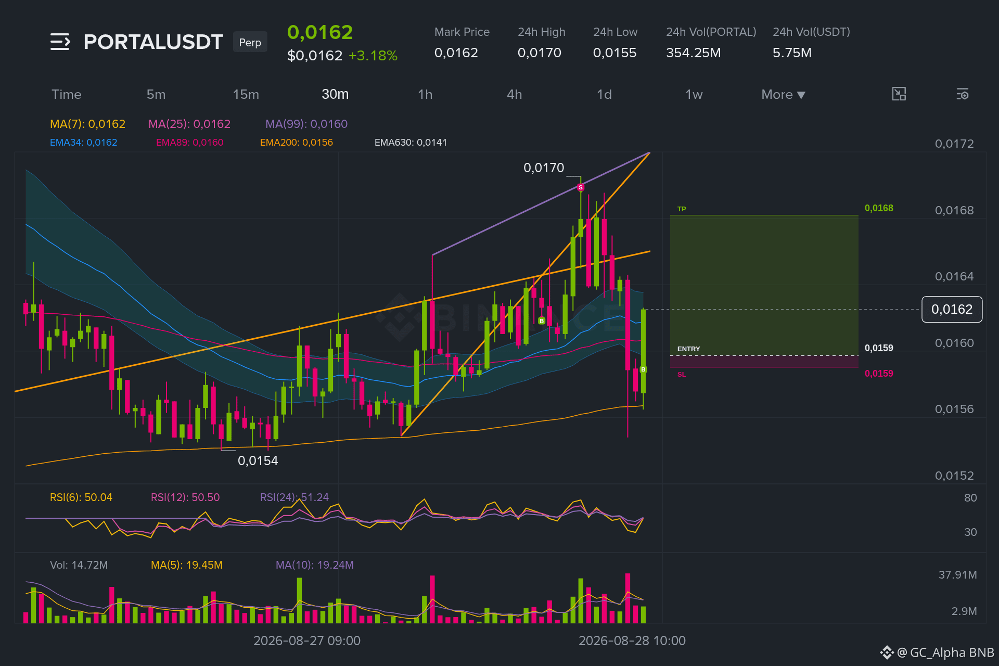Viewport: 999px width, 666px height.
Task: Click the buy marker B on latest candle
Action: tap(644, 369)
